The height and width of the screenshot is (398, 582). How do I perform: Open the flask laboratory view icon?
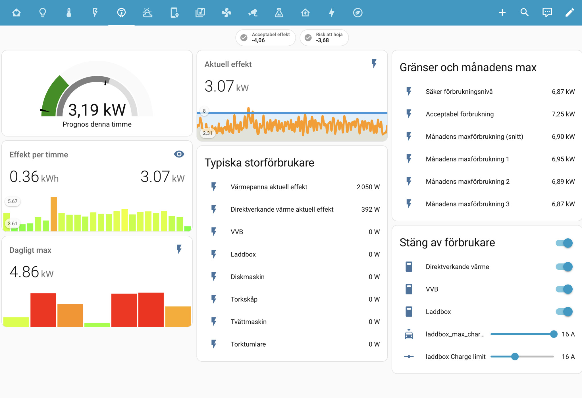(x=279, y=12)
